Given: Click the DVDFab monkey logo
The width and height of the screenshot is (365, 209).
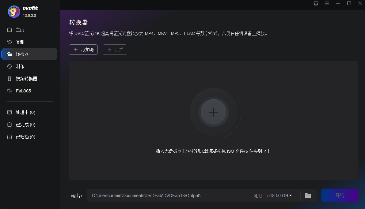Looking at the screenshot, I should point(14,12).
